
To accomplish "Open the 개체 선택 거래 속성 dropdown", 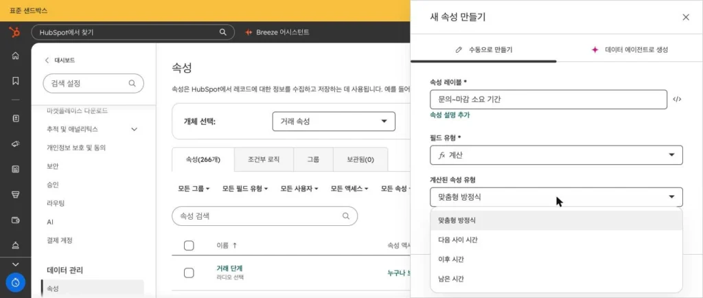I will (x=334, y=122).
